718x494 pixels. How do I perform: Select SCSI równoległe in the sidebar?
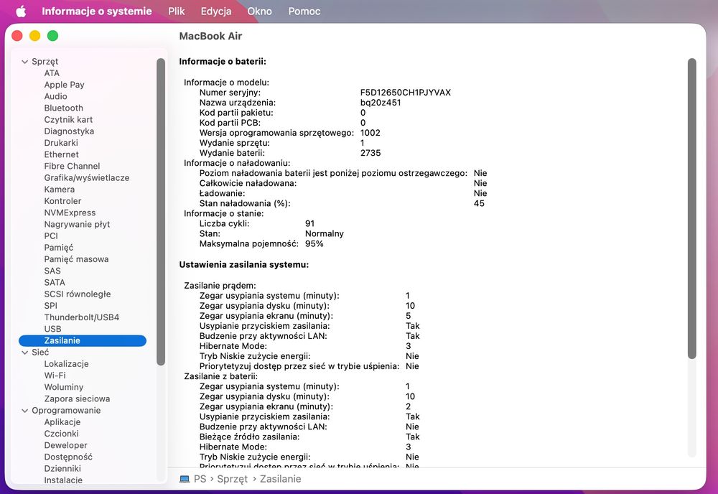[x=78, y=294]
